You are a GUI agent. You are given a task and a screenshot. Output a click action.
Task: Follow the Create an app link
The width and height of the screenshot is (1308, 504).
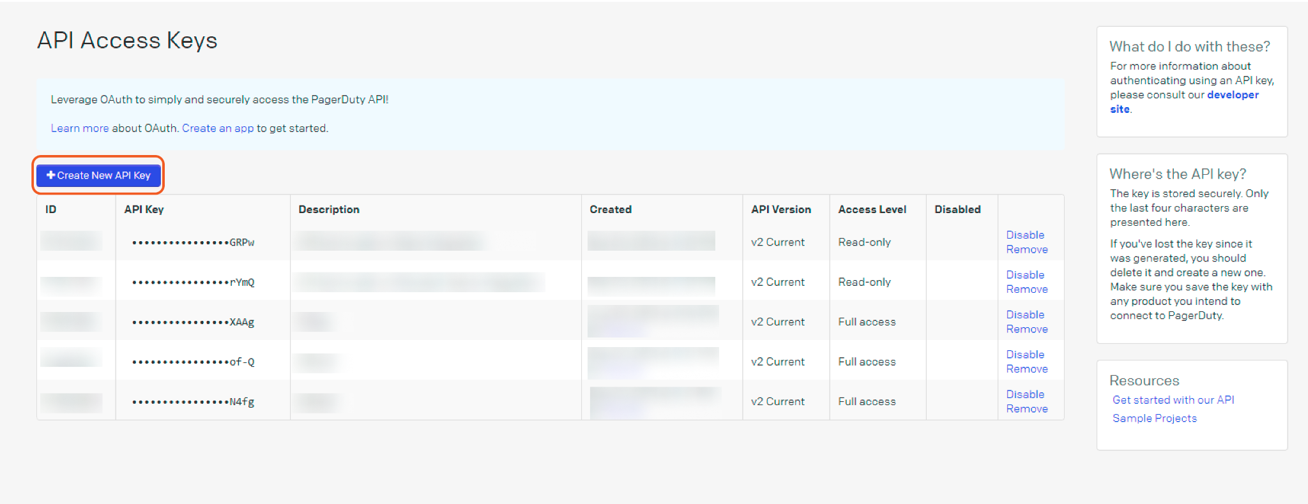point(218,128)
